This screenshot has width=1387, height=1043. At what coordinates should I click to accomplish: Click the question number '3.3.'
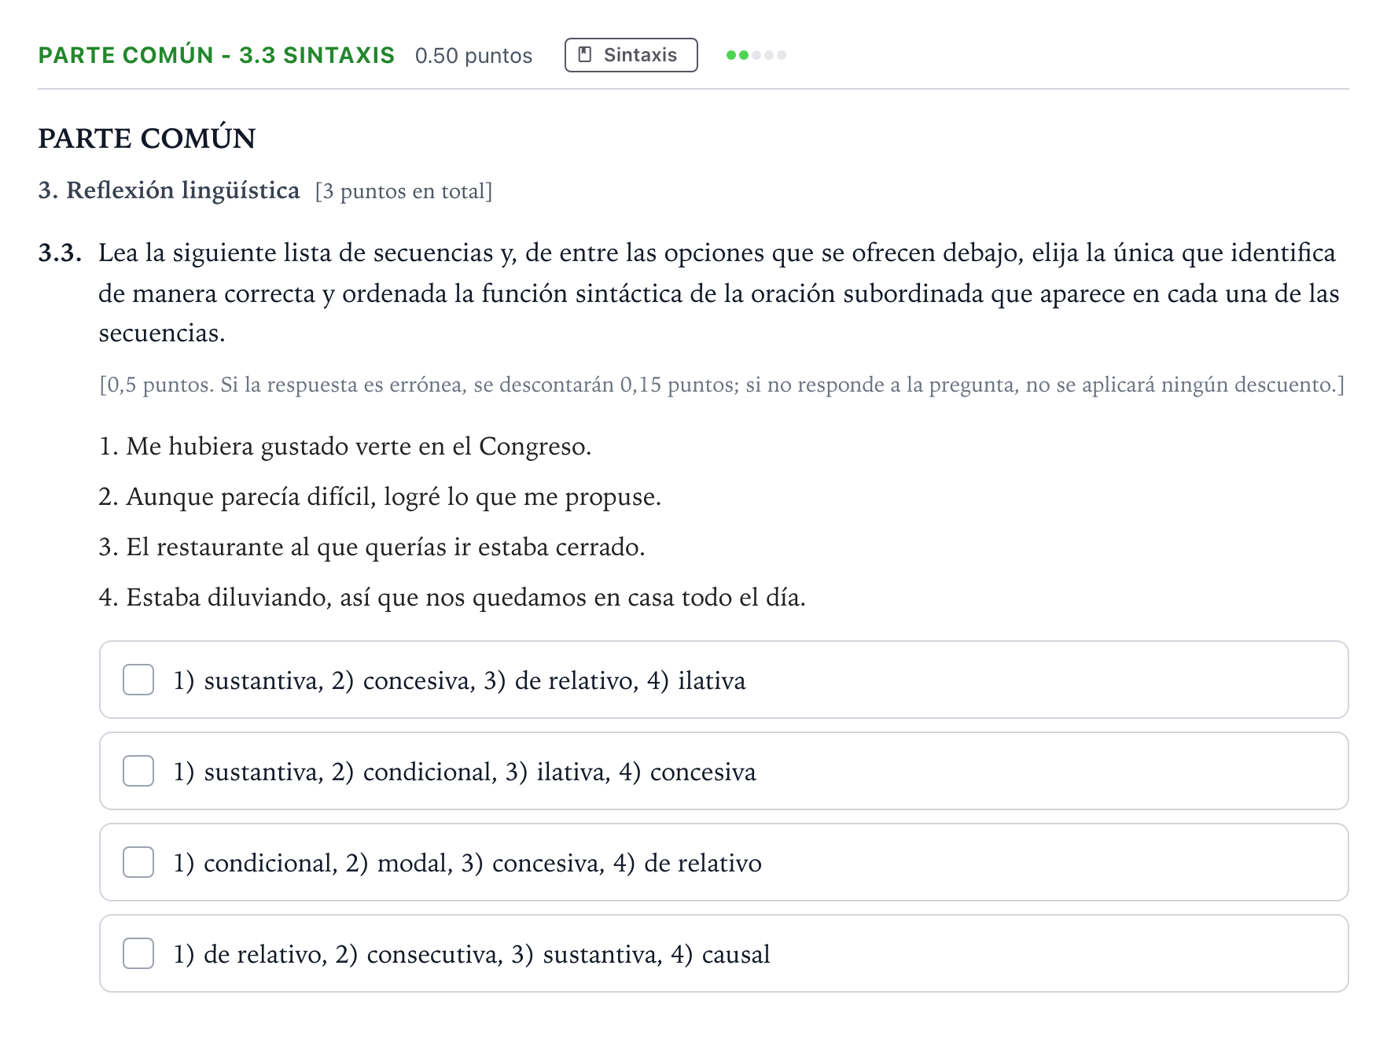pos(60,253)
